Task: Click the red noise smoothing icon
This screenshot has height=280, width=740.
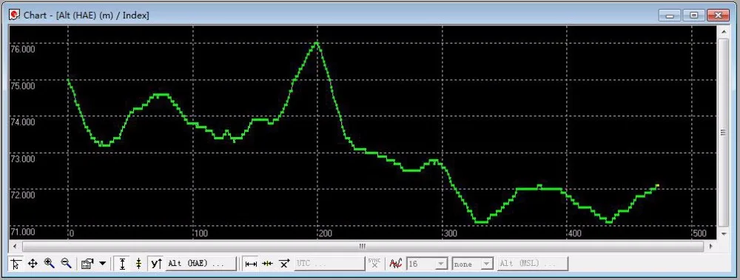Action: click(395, 264)
